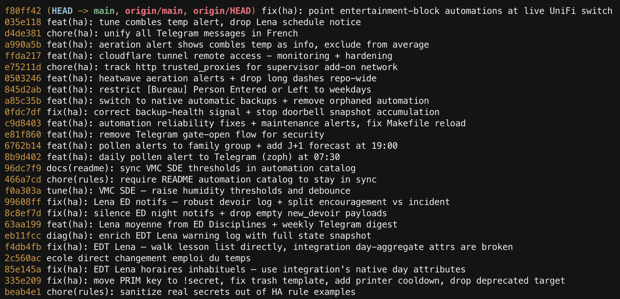Select the walk lesson list directly message
620x299 pixels.
(280, 247)
